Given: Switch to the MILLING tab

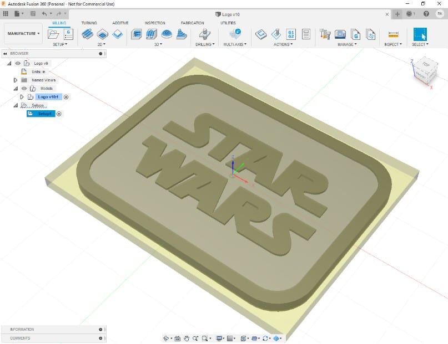Looking at the screenshot, I should [59, 23].
